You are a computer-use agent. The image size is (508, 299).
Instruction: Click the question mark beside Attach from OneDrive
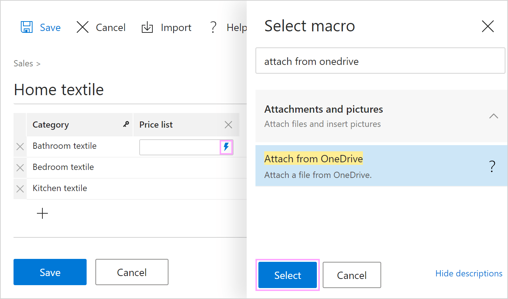pos(492,166)
